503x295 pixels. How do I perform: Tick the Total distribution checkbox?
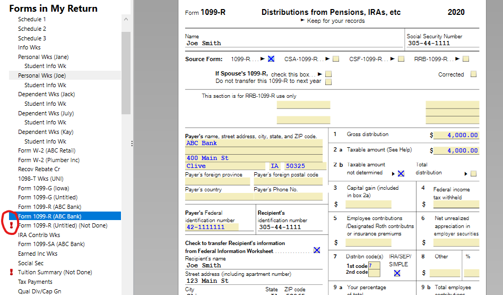click(473, 173)
